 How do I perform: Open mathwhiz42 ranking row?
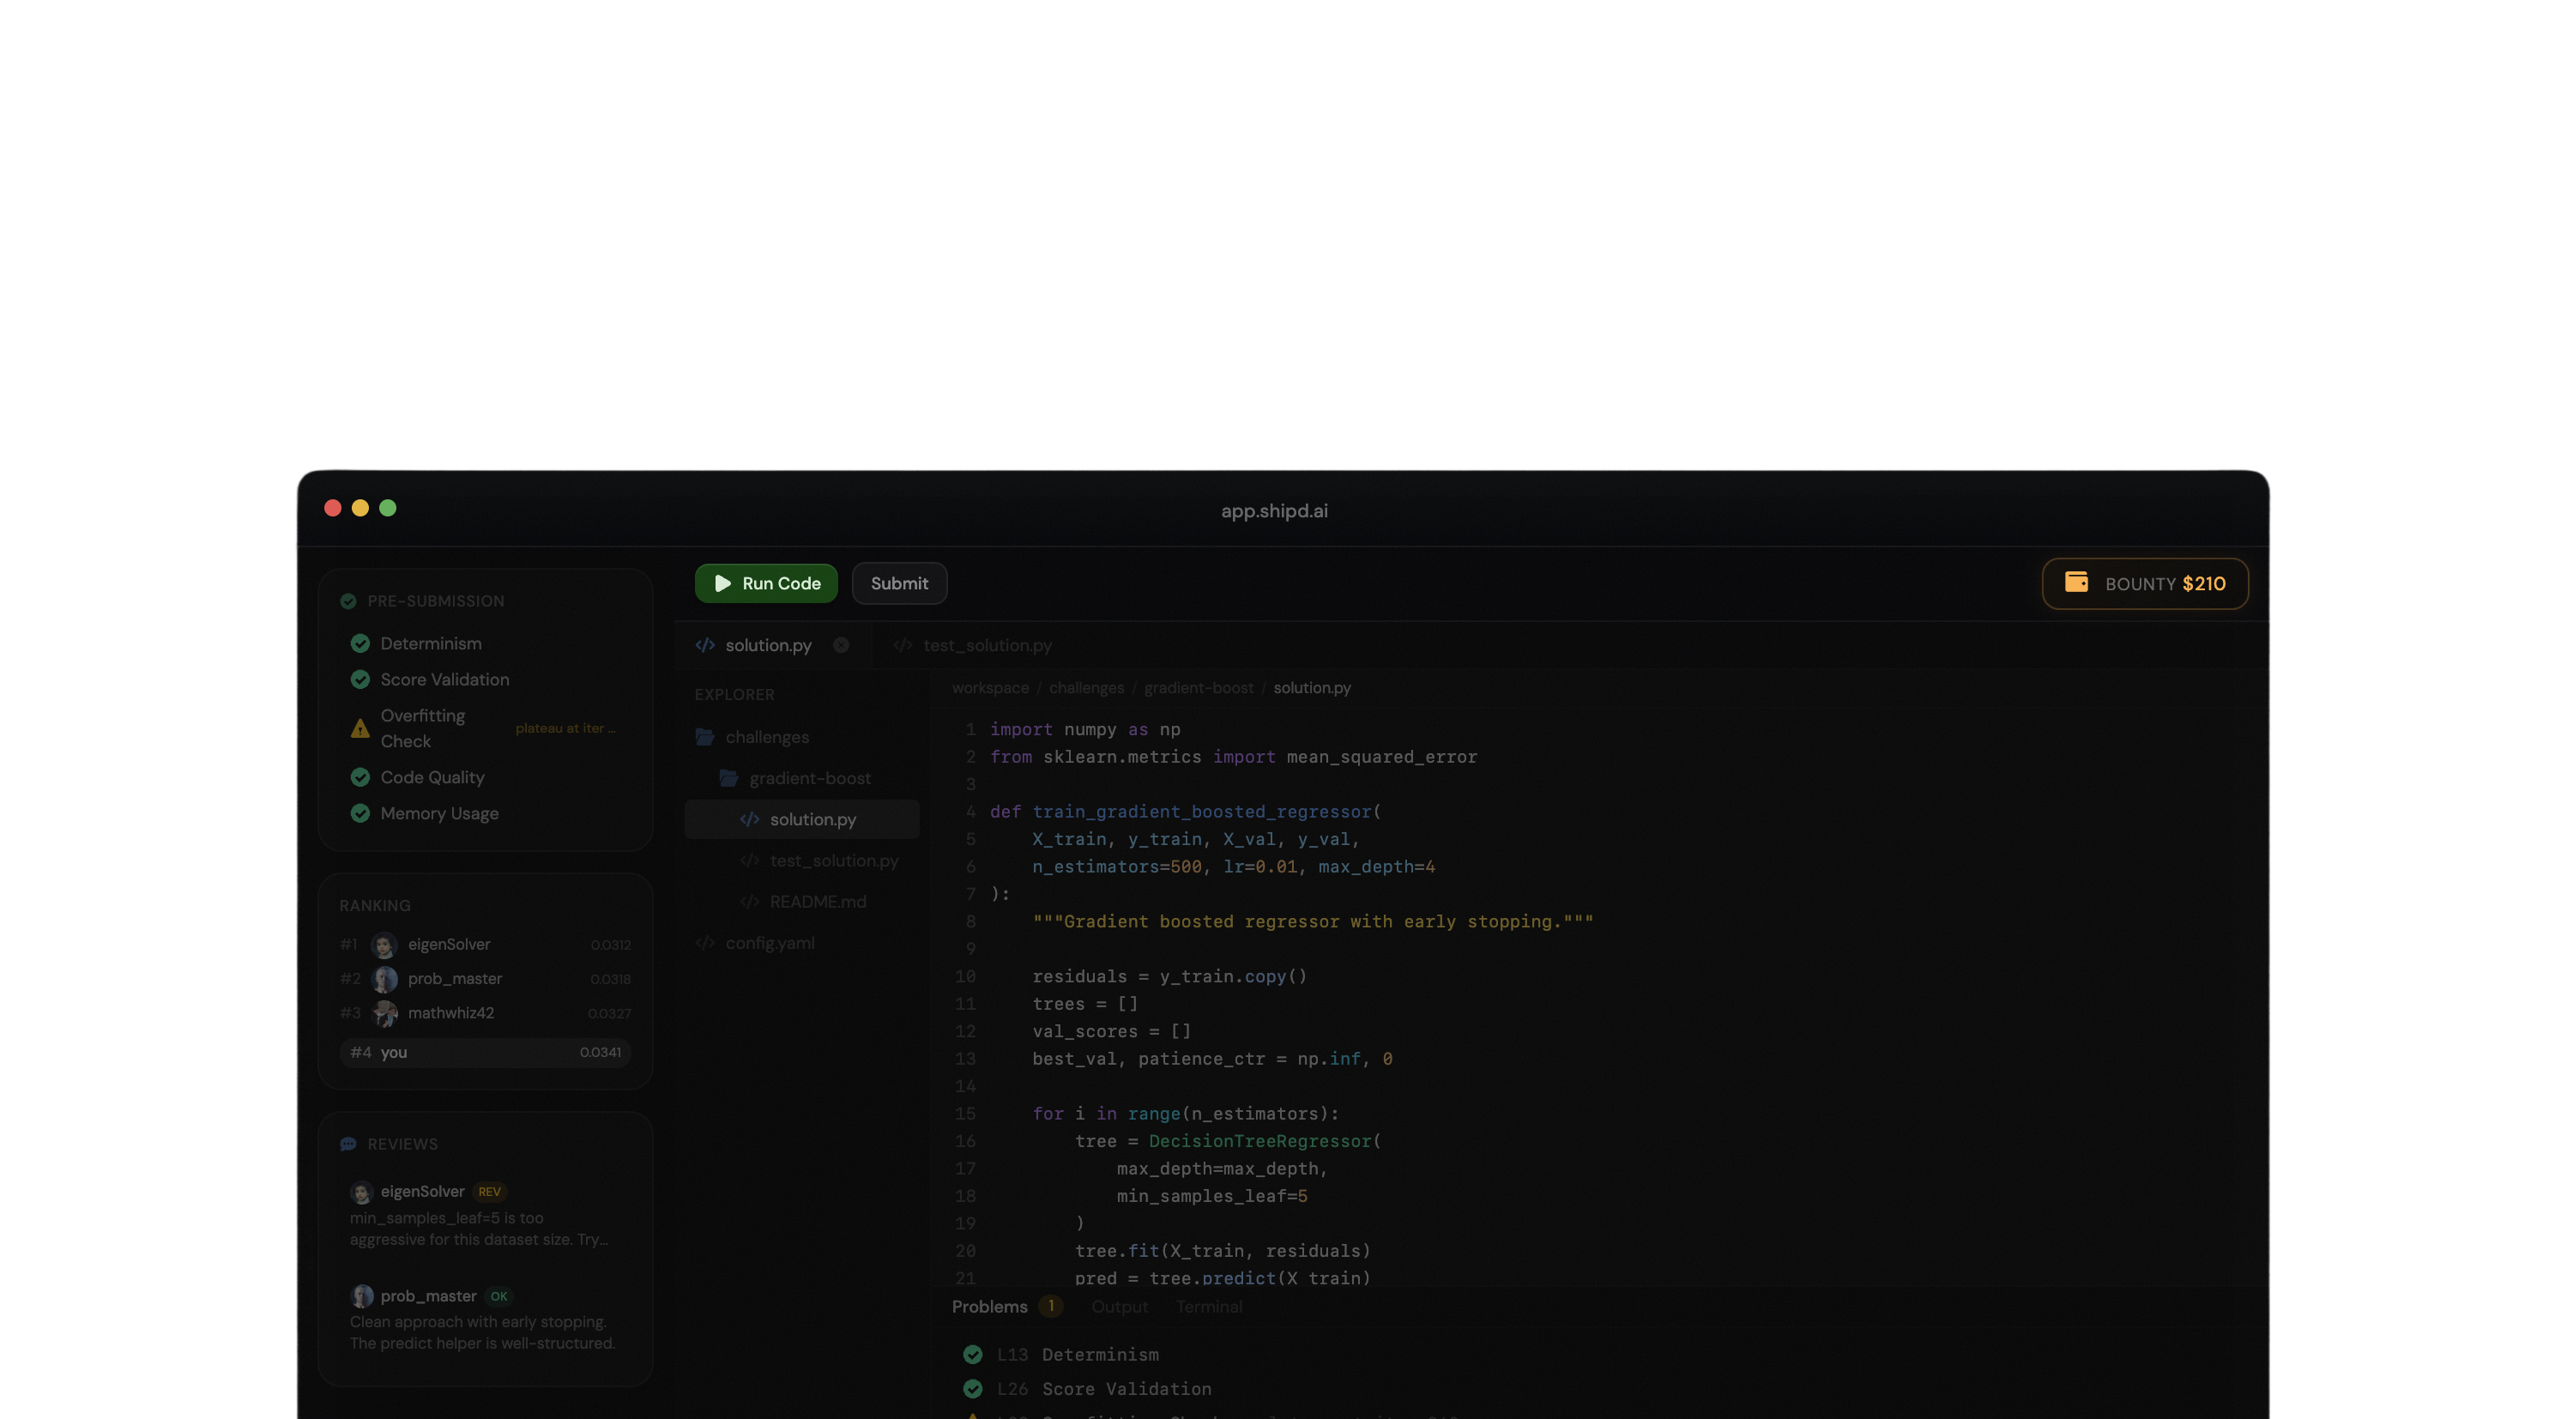[x=486, y=1012]
